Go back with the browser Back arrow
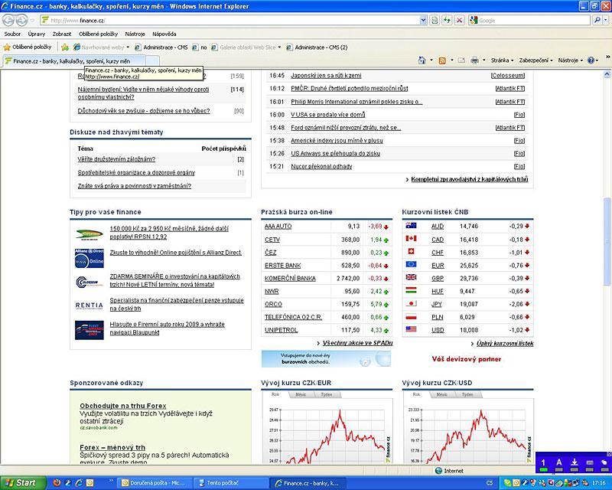Image resolution: width=612 pixels, height=490 pixels. tap(8, 20)
